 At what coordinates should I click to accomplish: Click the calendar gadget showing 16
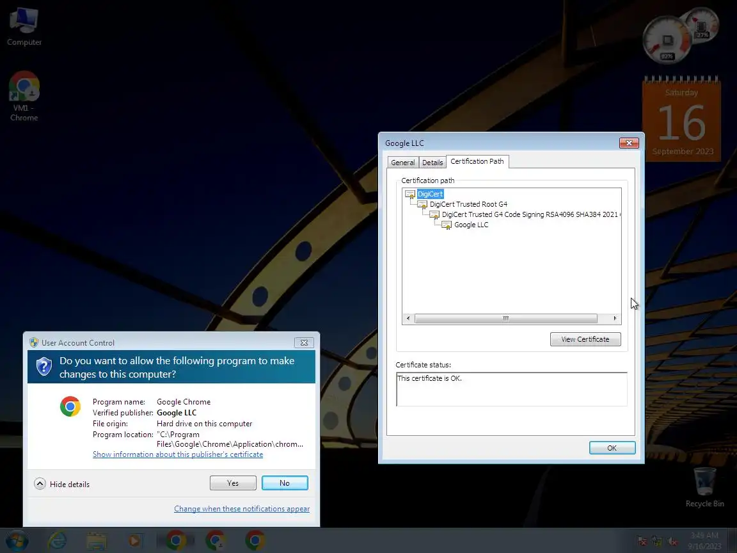pyautogui.click(x=681, y=120)
